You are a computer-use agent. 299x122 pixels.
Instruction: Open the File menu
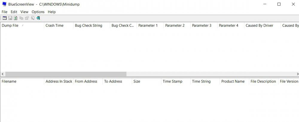coord(4,12)
